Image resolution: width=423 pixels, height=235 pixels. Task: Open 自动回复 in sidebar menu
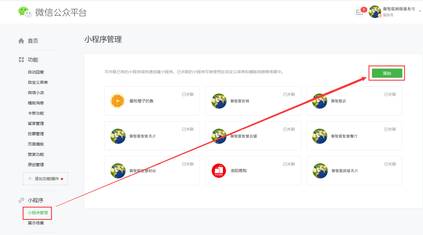point(36,72)
